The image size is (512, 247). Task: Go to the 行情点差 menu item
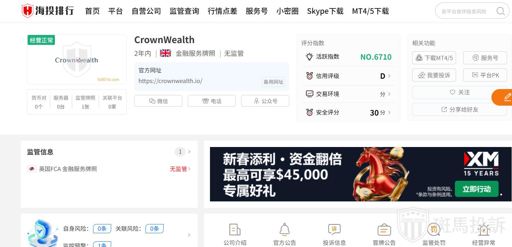222,11
